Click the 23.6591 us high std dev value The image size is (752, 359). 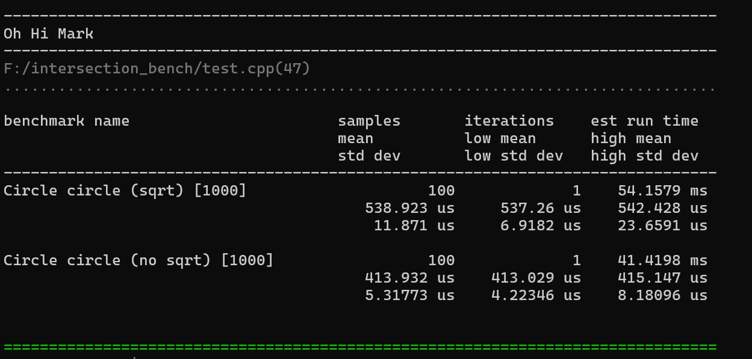click(662, 226)
